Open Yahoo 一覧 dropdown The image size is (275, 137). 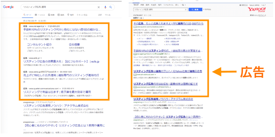(183, 5)
